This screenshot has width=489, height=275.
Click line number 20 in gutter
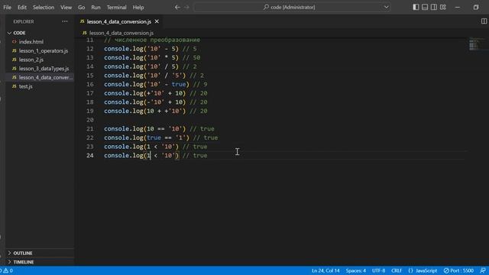tap(90, 120)
